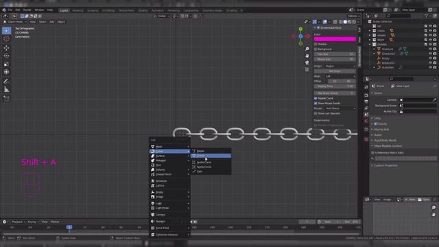Open the Object Mode dropdown
The height and width of the screenshot is (247, 439).
click(15, 21)
